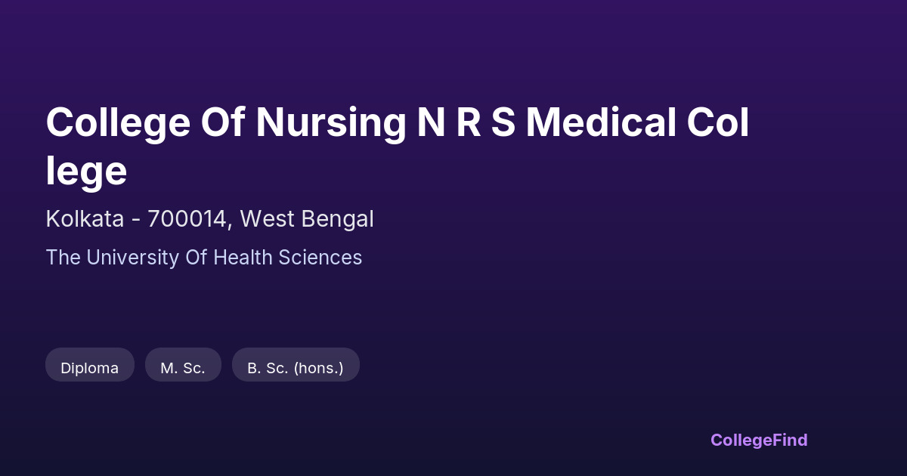Select the M. Sc. course tag
907x476 pixels.
pyautogui.click(x=183, y=368)
